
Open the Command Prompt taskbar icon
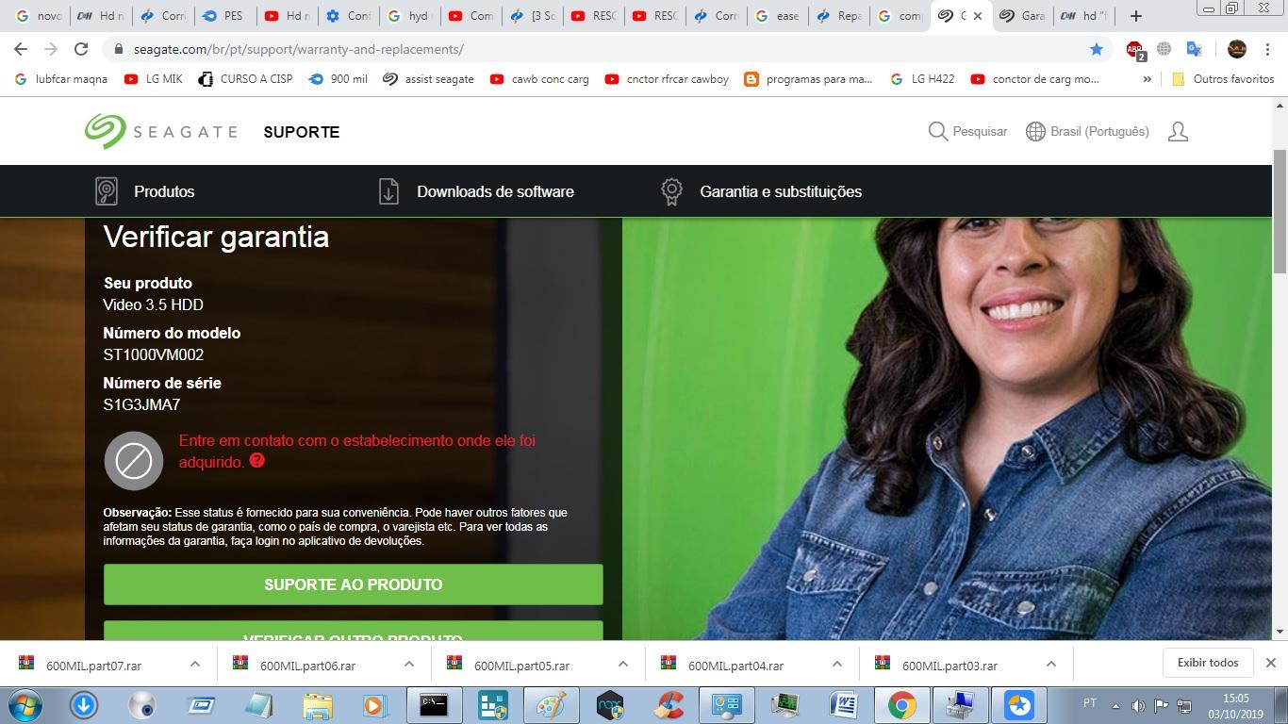click(433, 704)
